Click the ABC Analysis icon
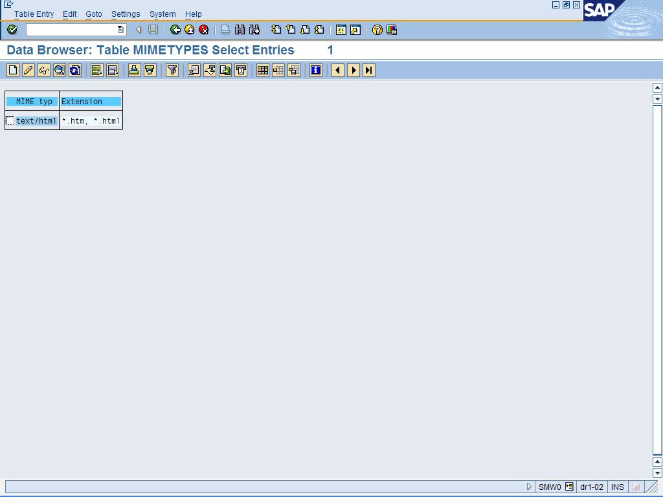 tap(241, 70)
